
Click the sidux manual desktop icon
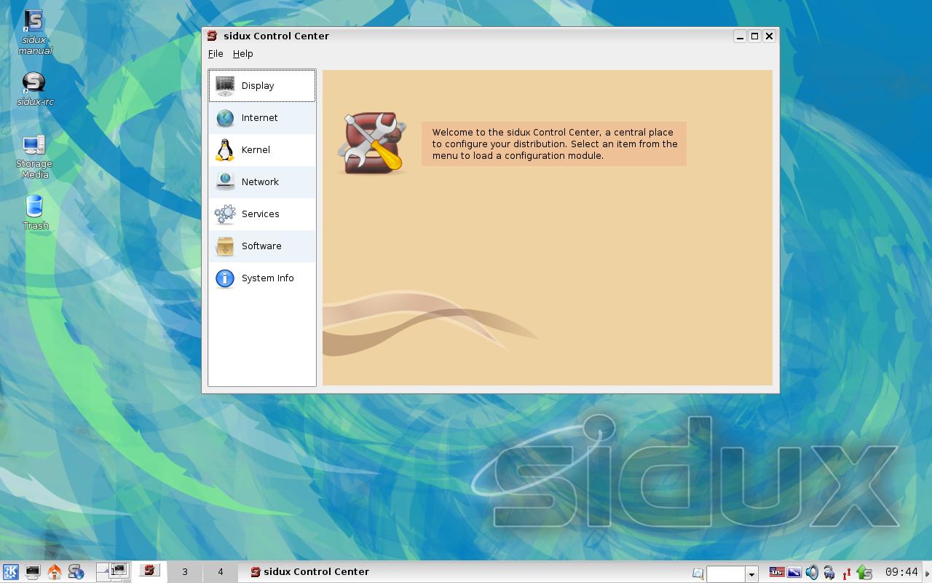34,33
